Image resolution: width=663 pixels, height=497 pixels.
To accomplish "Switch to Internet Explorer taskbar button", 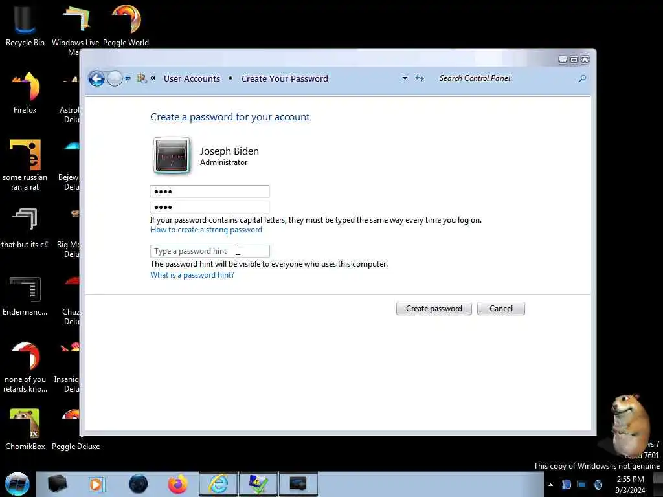I will [219, 484].
